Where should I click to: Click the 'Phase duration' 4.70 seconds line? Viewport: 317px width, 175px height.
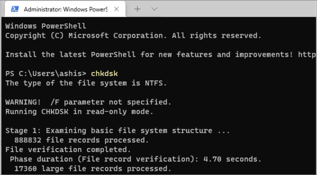pyautogui.click(x=136, y=159)
